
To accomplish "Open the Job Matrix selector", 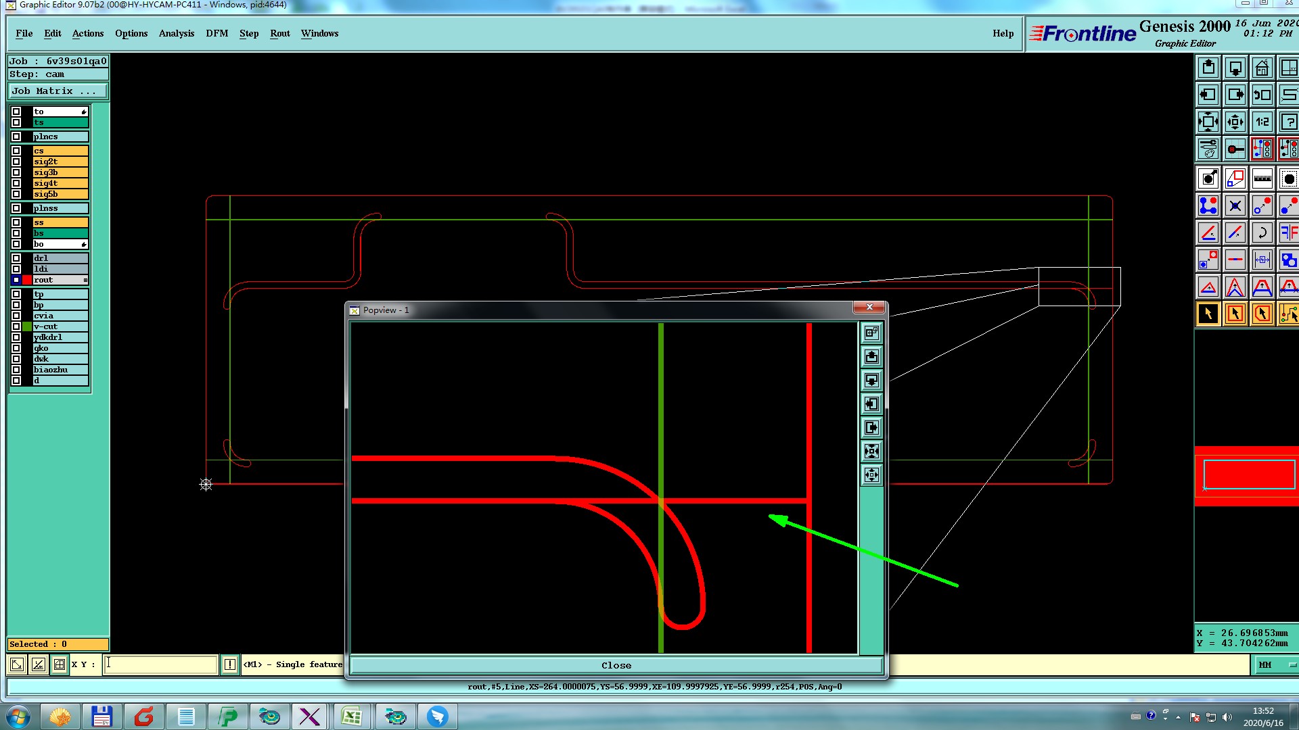I will click(x=58, y=91).
